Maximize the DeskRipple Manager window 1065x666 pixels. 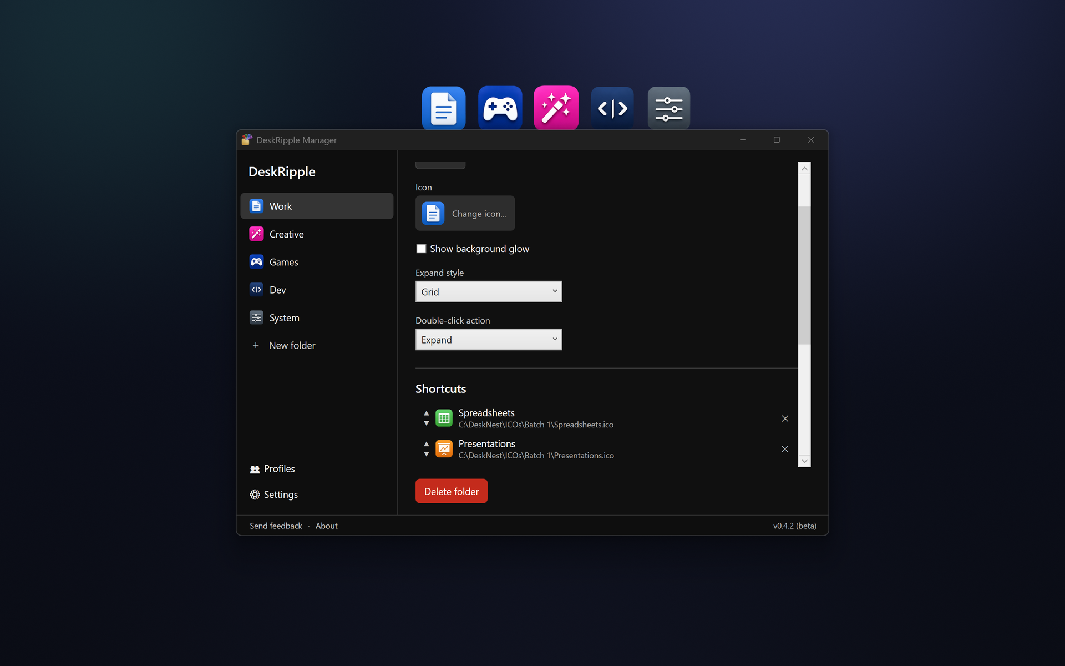tap(777, 140)
